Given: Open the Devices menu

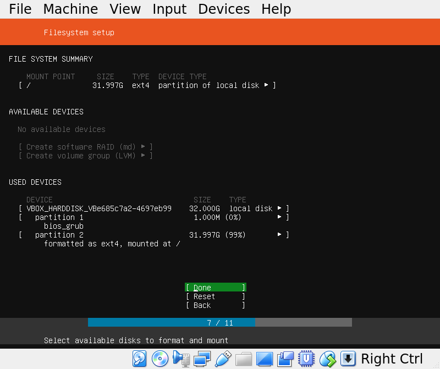Looking at the screenshot, I should pos(223,9).
